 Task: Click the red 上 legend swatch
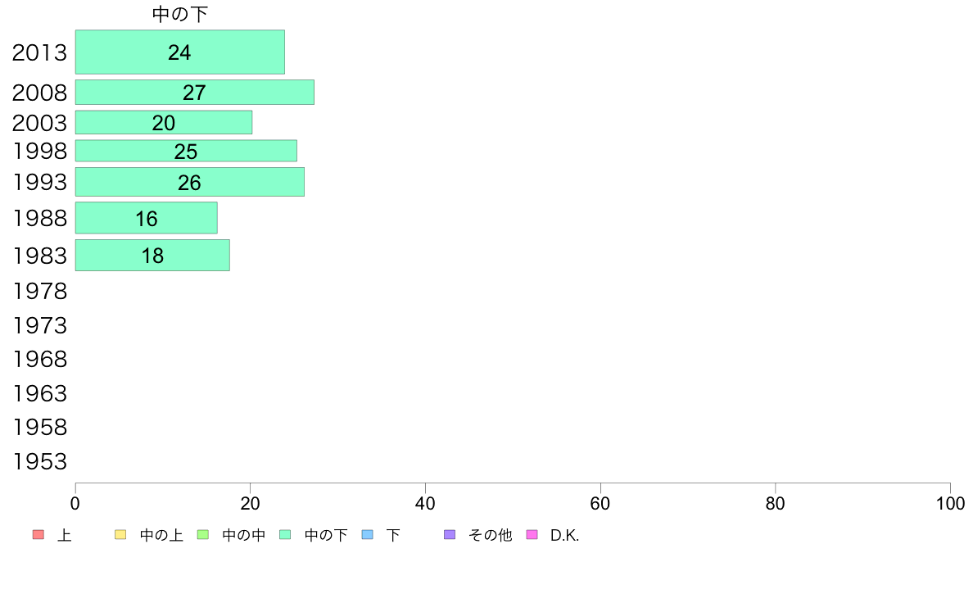(38, 535)
